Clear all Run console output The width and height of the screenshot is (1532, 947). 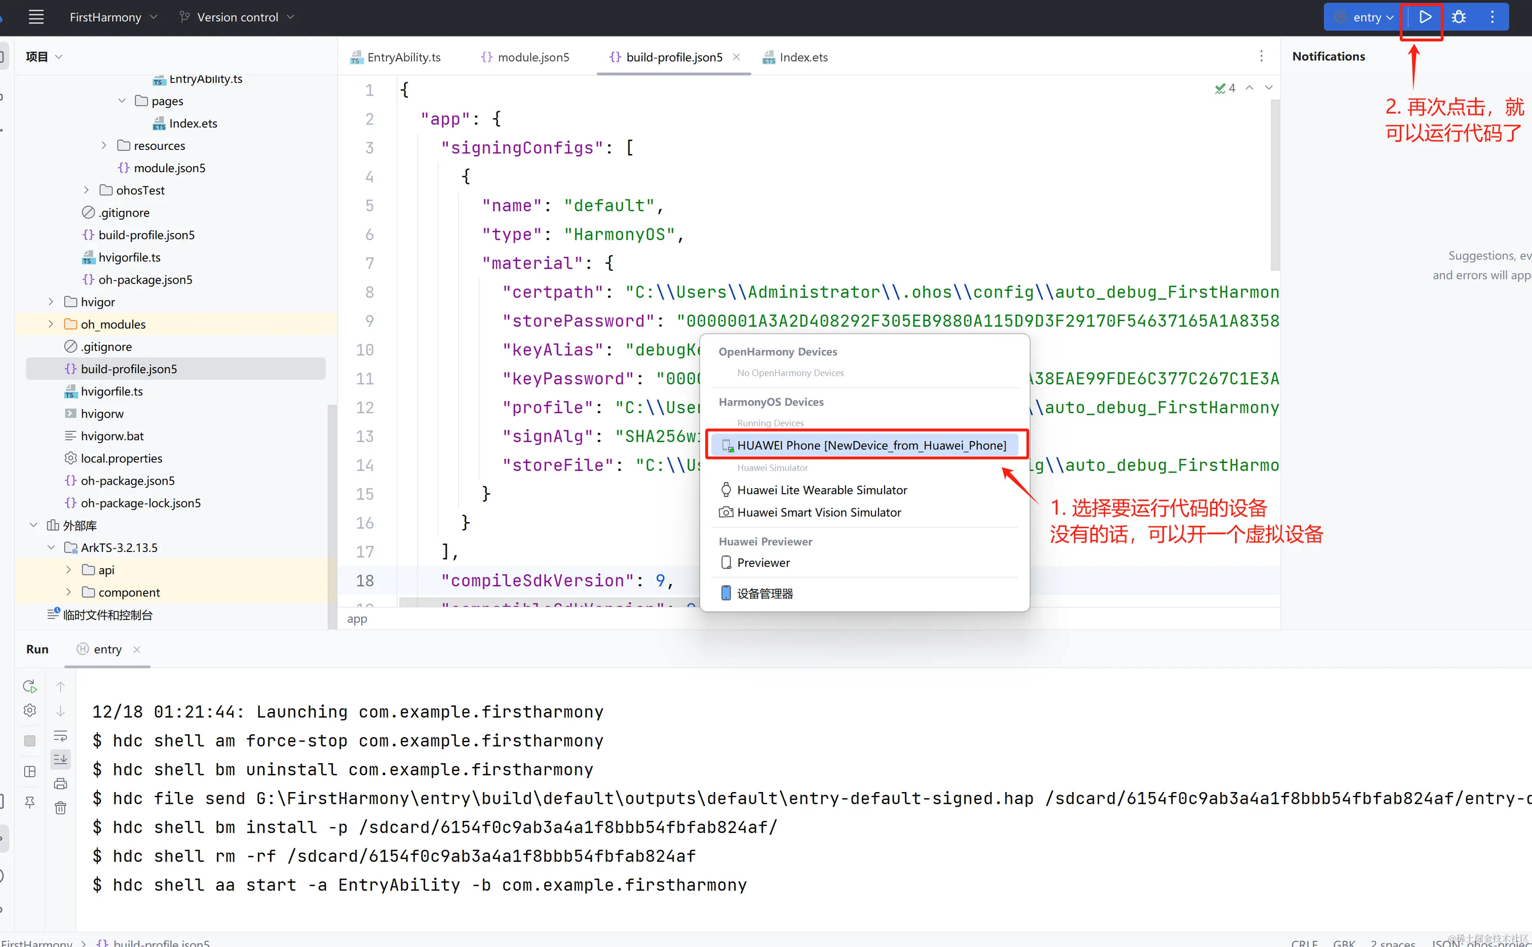click(x=60, y=808)
